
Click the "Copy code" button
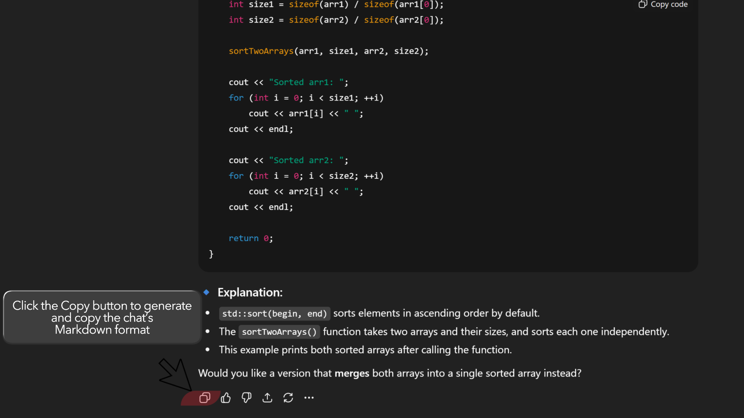663,5
